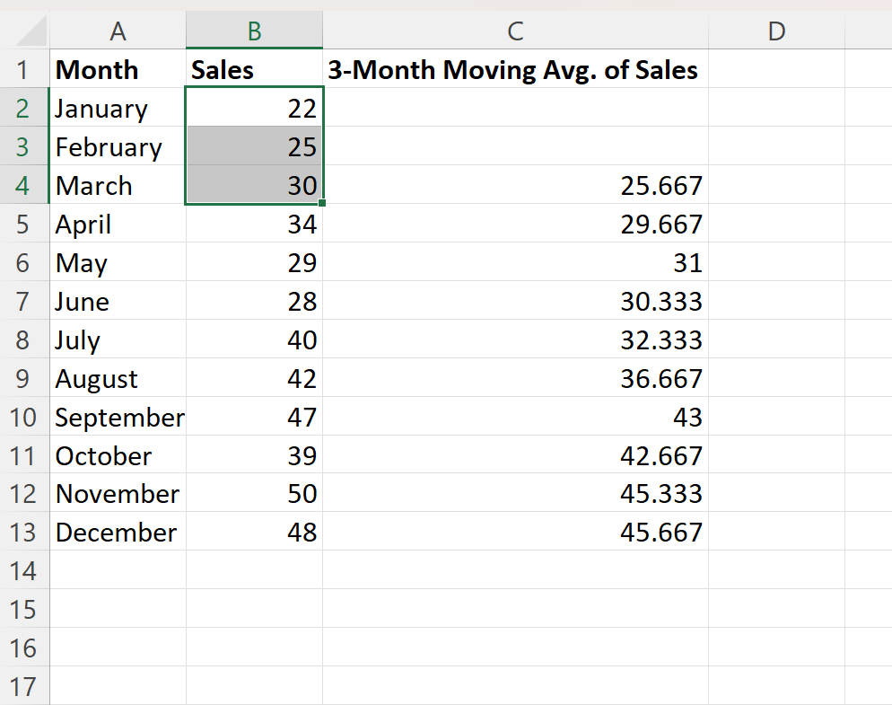This screenshot has width=892, height=705.
Task: Select the 'July' cell
Action: pyautogui.click(x=118, y=340)
